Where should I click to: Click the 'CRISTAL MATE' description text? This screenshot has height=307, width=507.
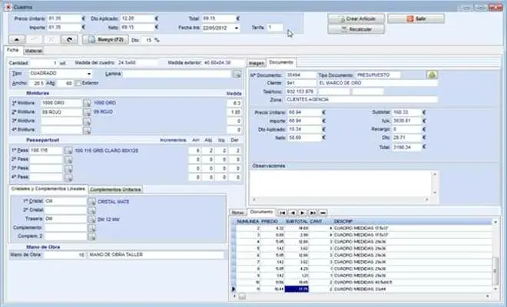pyautogui.click(x=113, y=202)
